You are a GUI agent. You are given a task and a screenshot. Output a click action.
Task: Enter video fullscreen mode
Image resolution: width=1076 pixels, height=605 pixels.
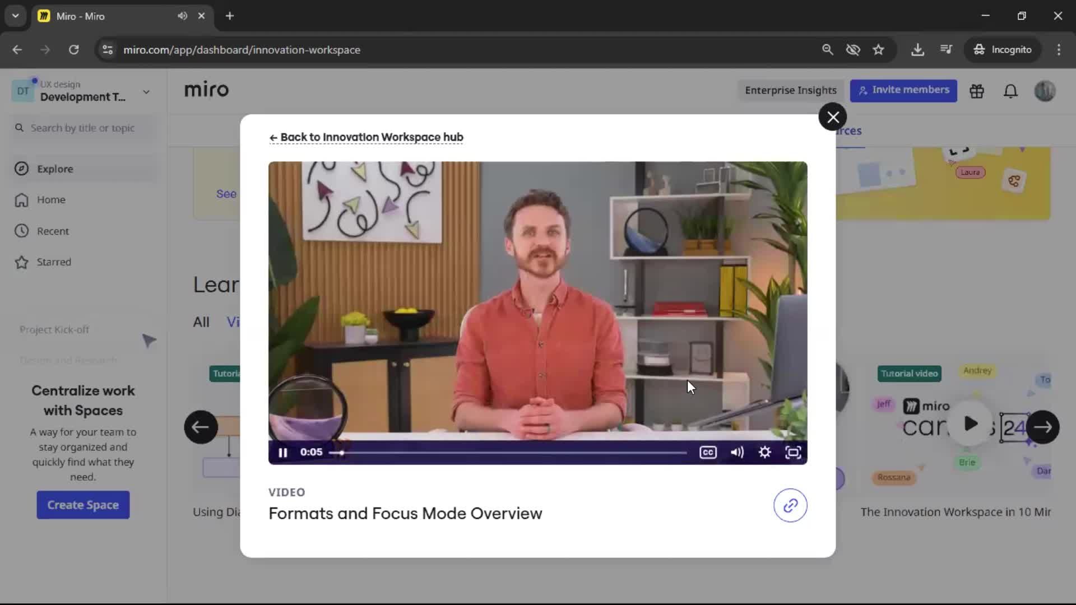[x=793, y=453]
